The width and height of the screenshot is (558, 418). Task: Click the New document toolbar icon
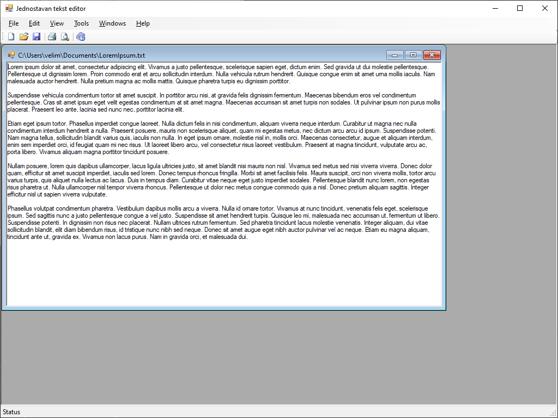(x=11, y=37)
